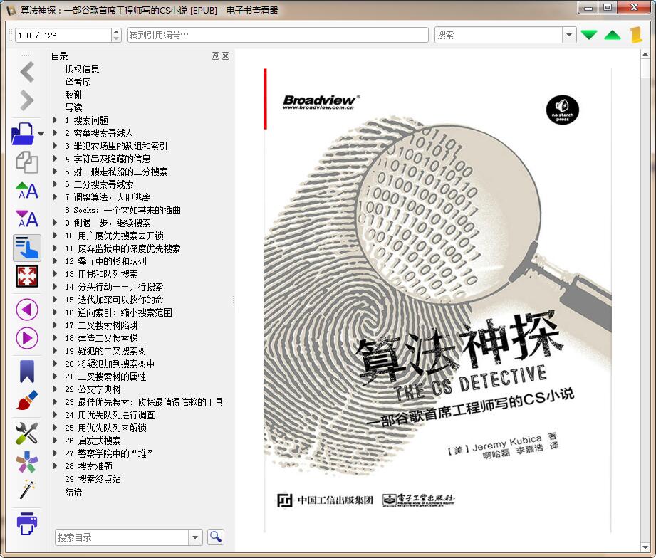Click the magnifier button to search the contents
The width and height of the screenshot is (656, 558).
coord(215,537)
